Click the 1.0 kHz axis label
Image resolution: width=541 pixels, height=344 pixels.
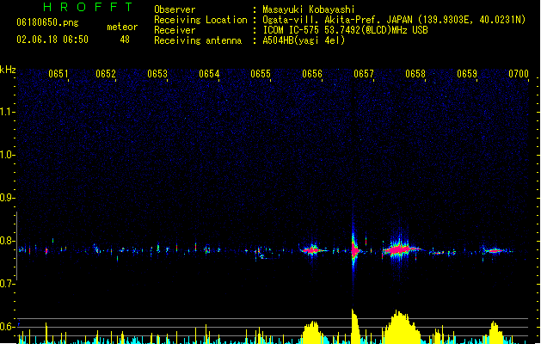(x=7, y=155)
